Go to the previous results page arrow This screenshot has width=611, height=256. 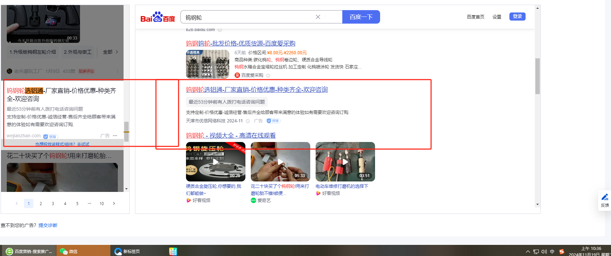(x=17, y=203)
